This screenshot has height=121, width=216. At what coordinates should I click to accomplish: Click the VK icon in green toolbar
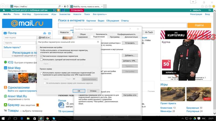[x=54, y=10]
